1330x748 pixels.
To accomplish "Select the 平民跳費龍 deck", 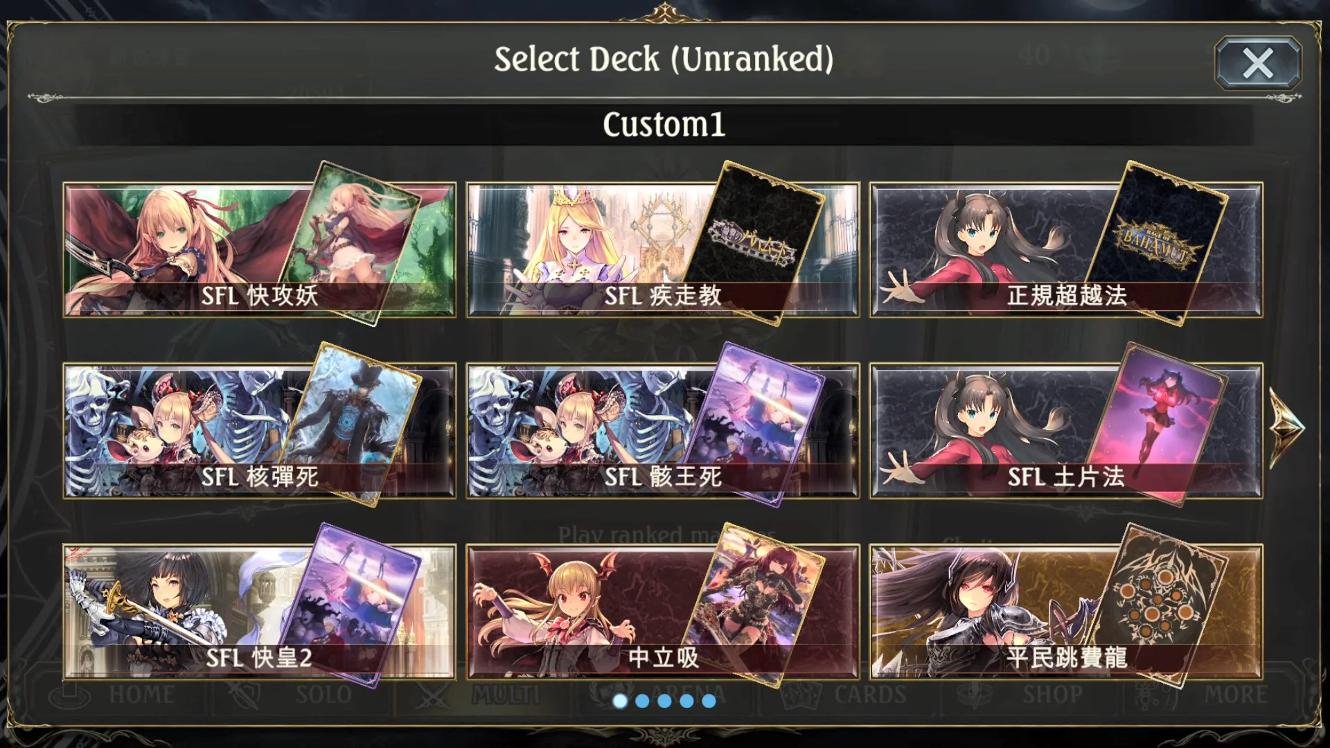I will 1066,612.
